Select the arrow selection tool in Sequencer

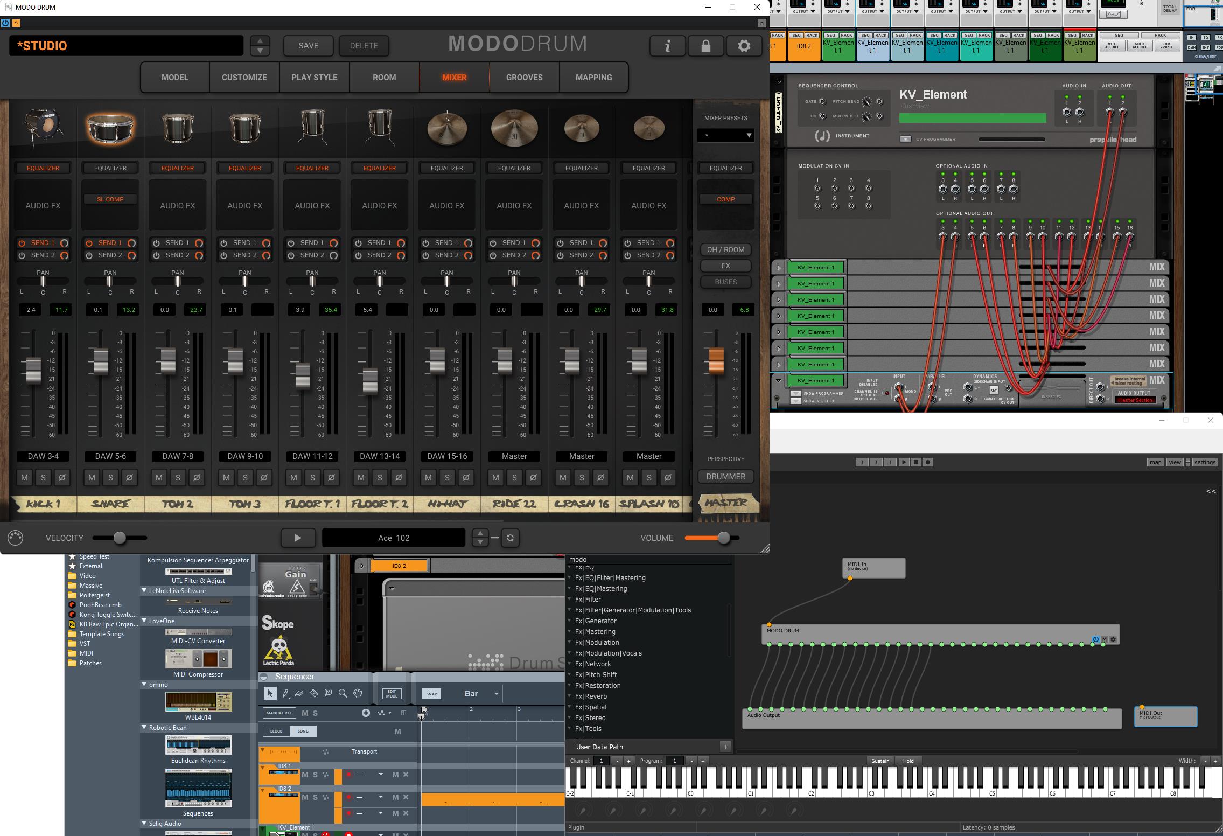click(x=270, y=694)
